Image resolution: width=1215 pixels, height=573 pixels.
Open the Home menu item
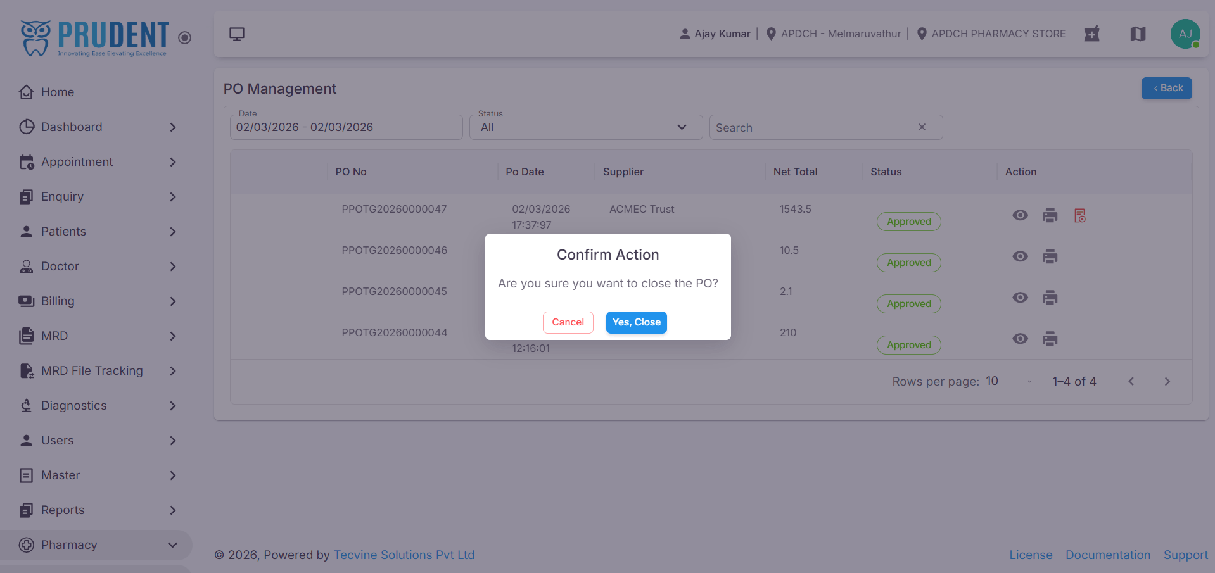click(x=96, y=92)
